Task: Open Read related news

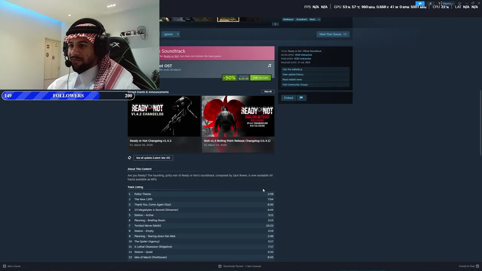Action: tap(292, 79)
